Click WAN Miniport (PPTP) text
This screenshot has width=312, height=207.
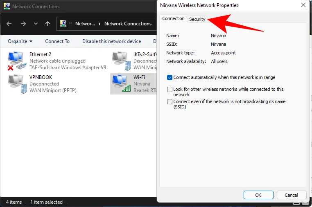(53, 90)
